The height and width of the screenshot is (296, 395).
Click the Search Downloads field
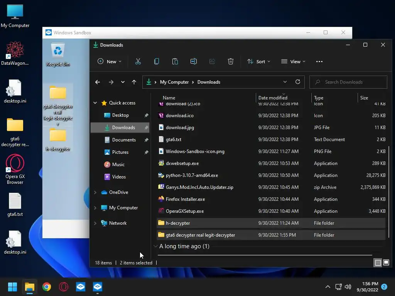click(348, 82)
